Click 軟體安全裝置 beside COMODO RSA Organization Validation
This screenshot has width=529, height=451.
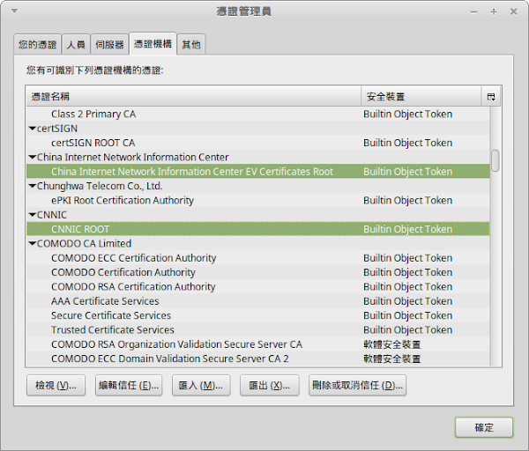tap(392, 344)
